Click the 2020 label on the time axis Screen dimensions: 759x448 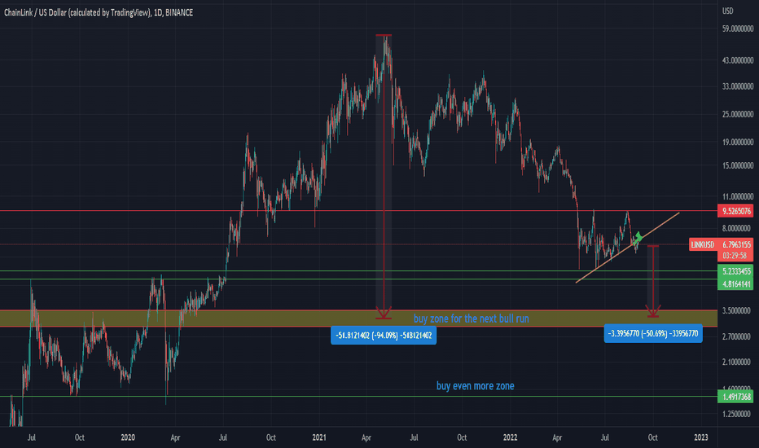(128, 437)
